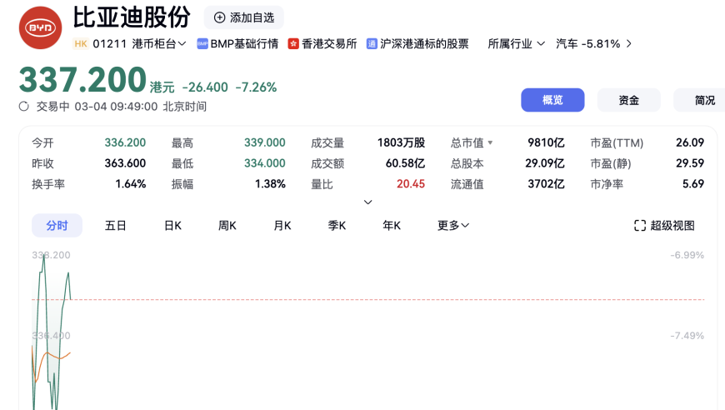Click the 香港交易所 flag icon

coord(293,44)
